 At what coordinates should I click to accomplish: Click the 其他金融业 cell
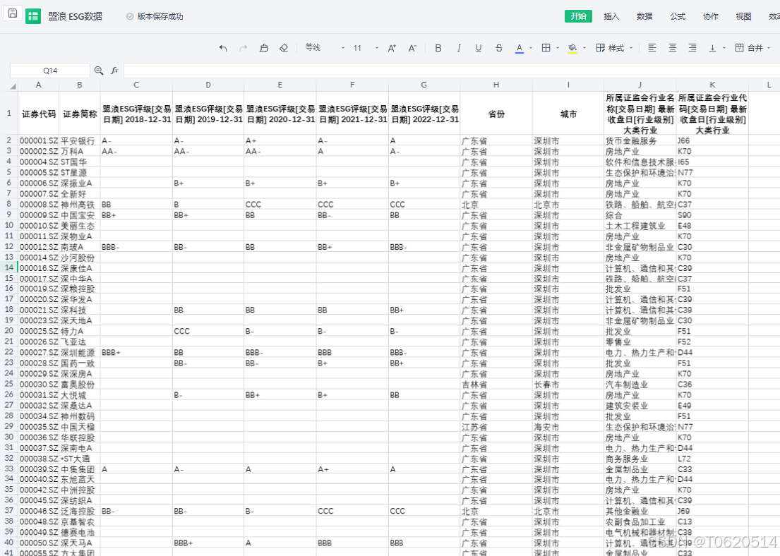640,512
